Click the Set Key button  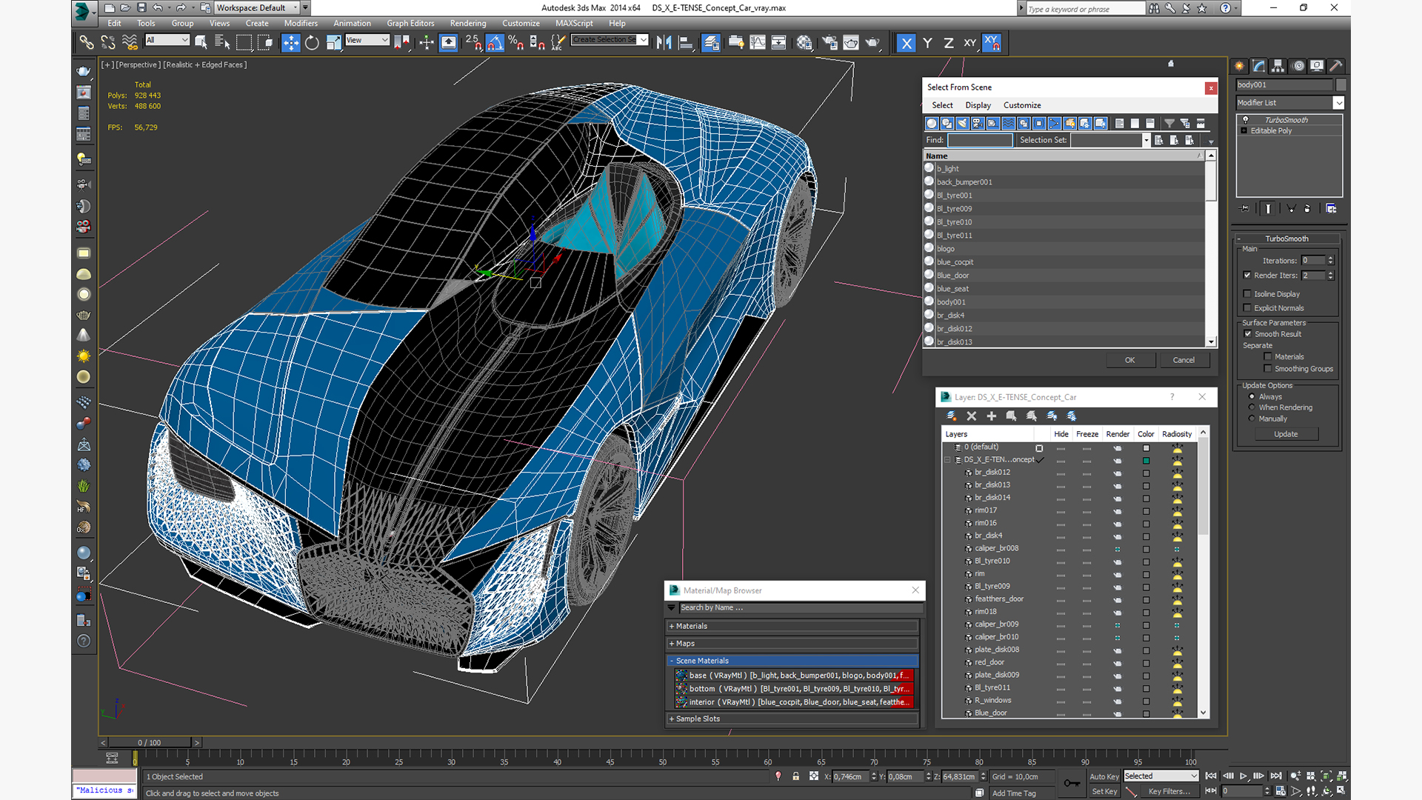(x=1104, y=791)
